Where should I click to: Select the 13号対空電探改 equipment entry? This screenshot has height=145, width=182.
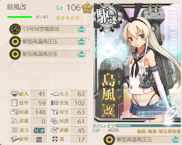[x=48, y=29]
